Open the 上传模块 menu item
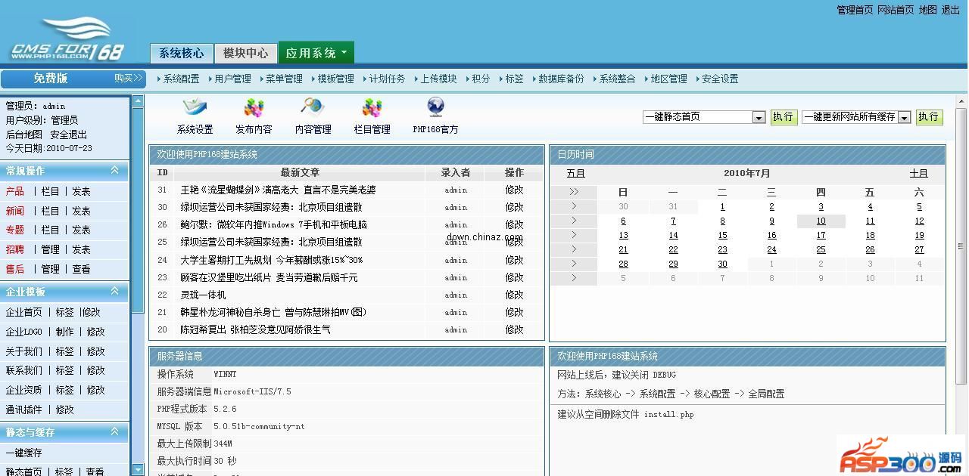This screenshot has width=969, height=476. coord(438,79)
